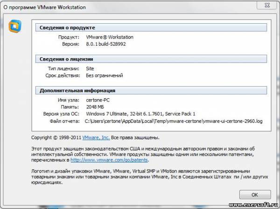
Task: Click the Без ограничений expiry value
Action: [105, 75]
